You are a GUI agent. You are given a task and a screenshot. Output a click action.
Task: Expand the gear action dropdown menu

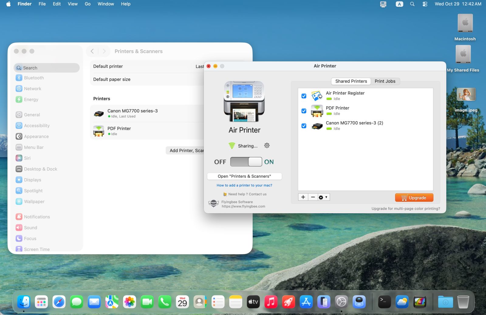pyautogui.click(x=323, y=197)
